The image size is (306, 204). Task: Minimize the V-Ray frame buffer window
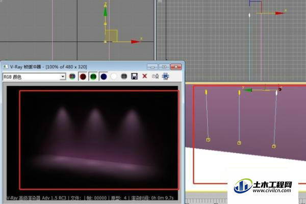[152, 67]
